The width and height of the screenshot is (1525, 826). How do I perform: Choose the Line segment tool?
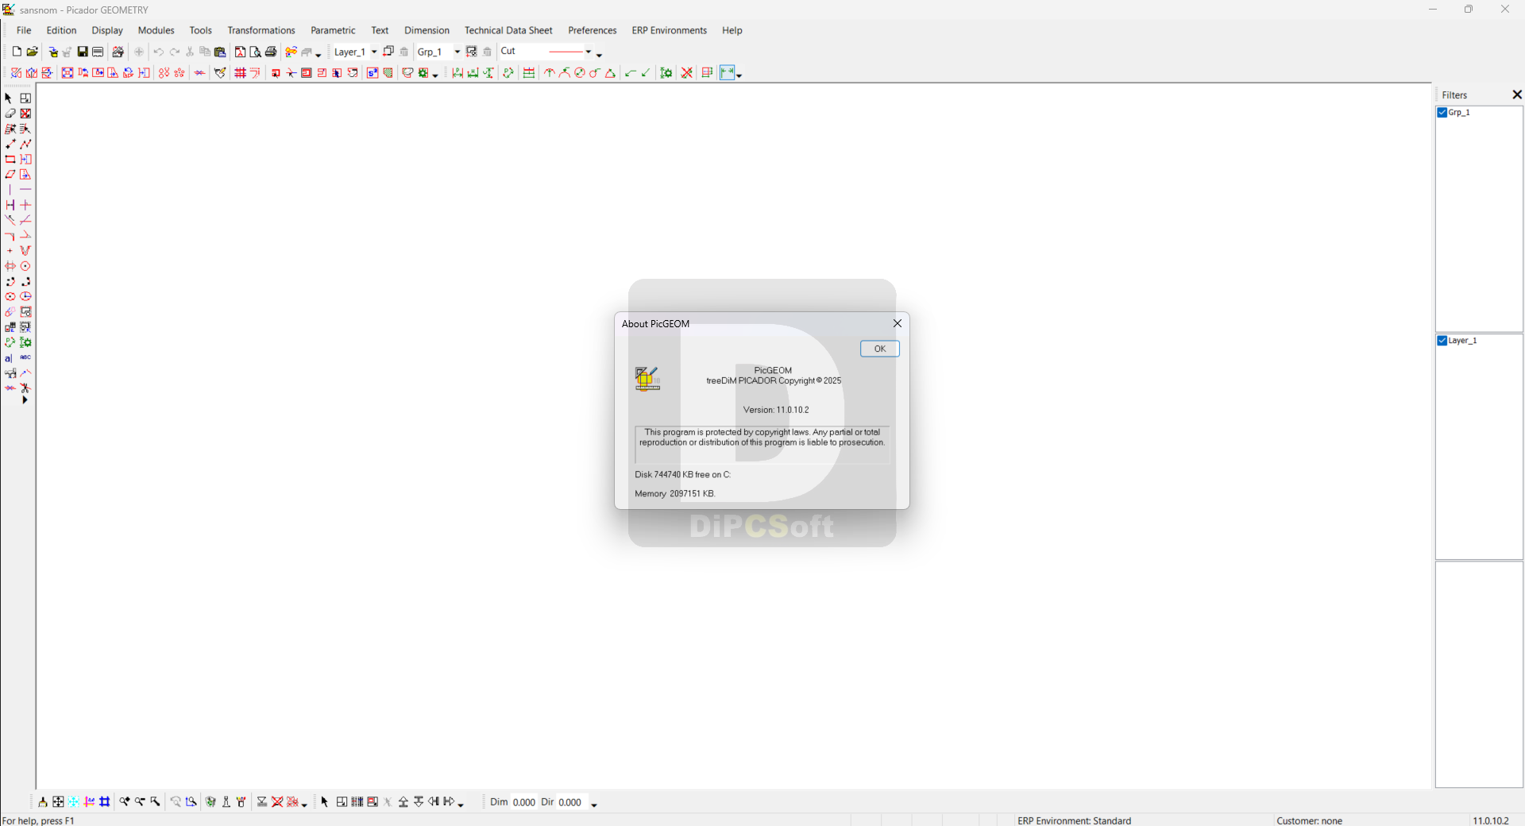coord(10,144)
